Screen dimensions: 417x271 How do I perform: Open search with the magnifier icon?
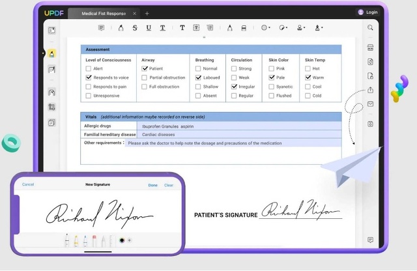click(370, 28)
